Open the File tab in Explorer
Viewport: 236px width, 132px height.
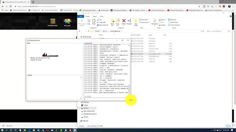click(x=81, y=16)
